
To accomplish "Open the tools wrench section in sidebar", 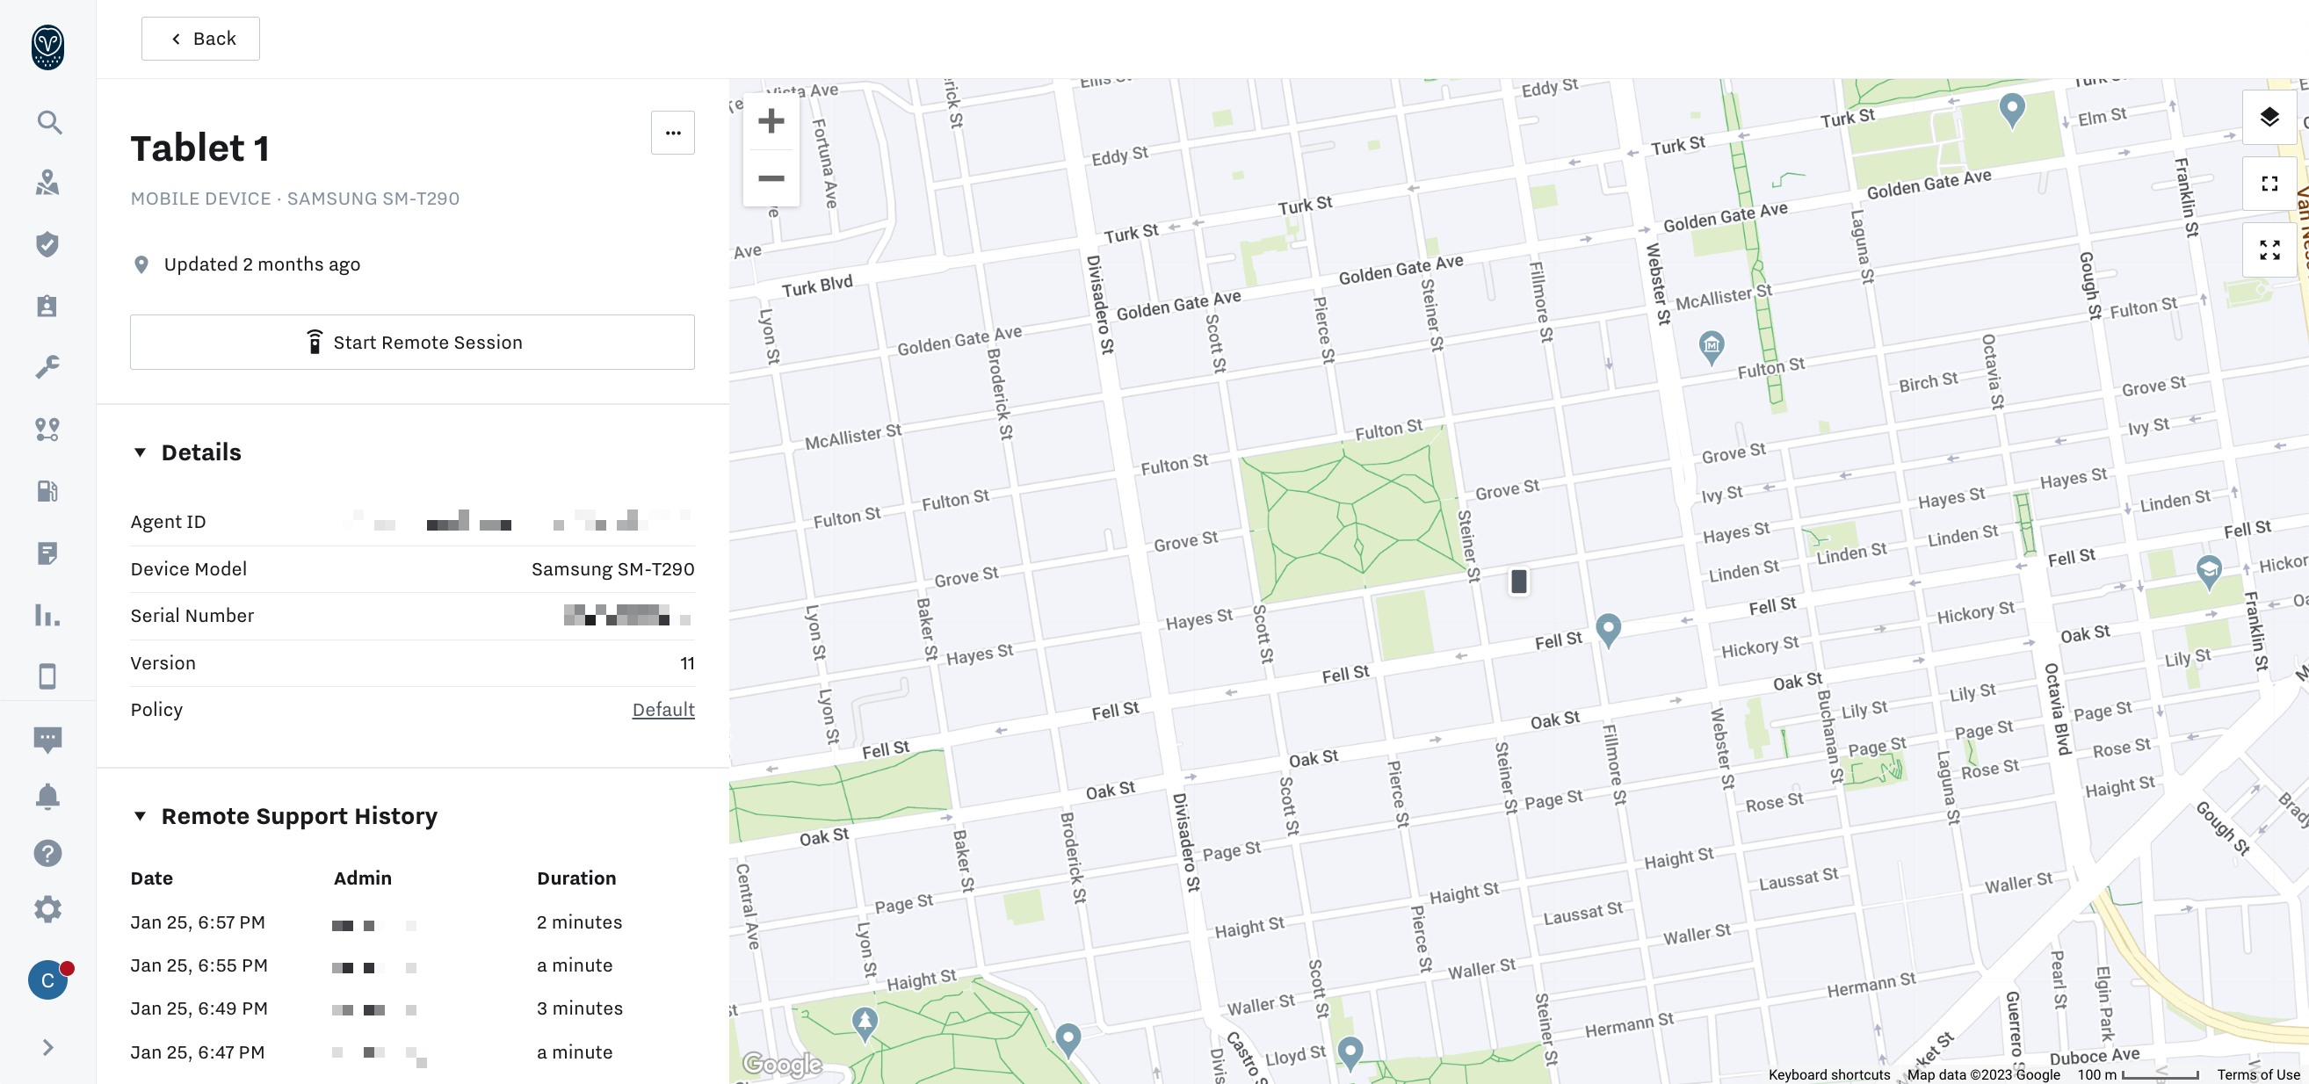I will (47, 365).
